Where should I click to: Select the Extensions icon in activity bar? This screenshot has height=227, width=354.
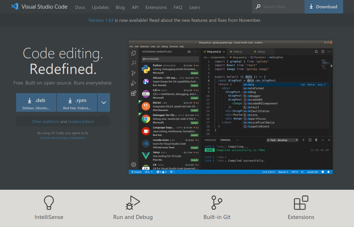[x=133, y=93]
